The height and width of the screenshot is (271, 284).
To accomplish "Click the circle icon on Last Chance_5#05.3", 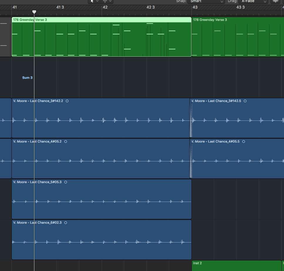I will coord(65,182).
